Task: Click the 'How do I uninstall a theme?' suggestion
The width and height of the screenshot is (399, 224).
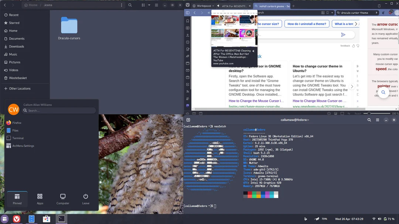Action: 307,24
